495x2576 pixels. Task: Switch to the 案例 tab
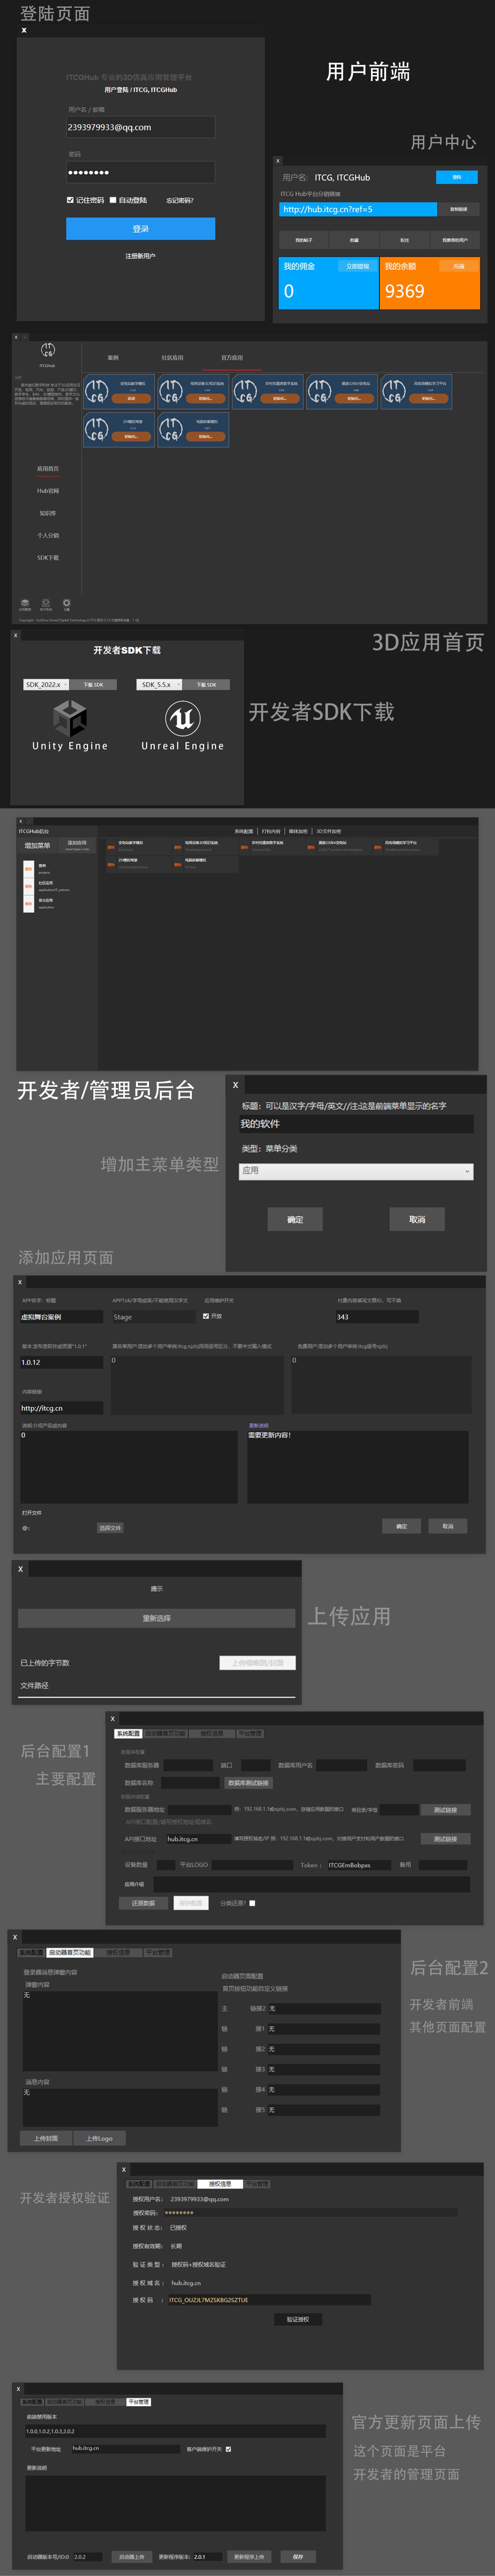tap(113, 358)
